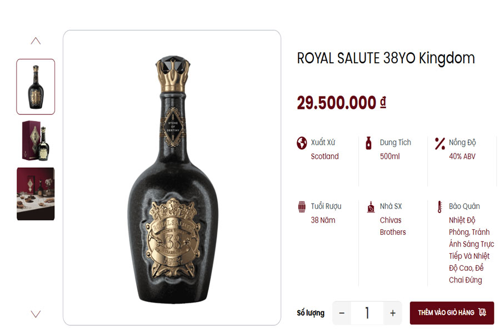The width and height of the screenshot is (500, 333).
Task: Click the up arrow above the thumbnails
Action: click(37, 39)
